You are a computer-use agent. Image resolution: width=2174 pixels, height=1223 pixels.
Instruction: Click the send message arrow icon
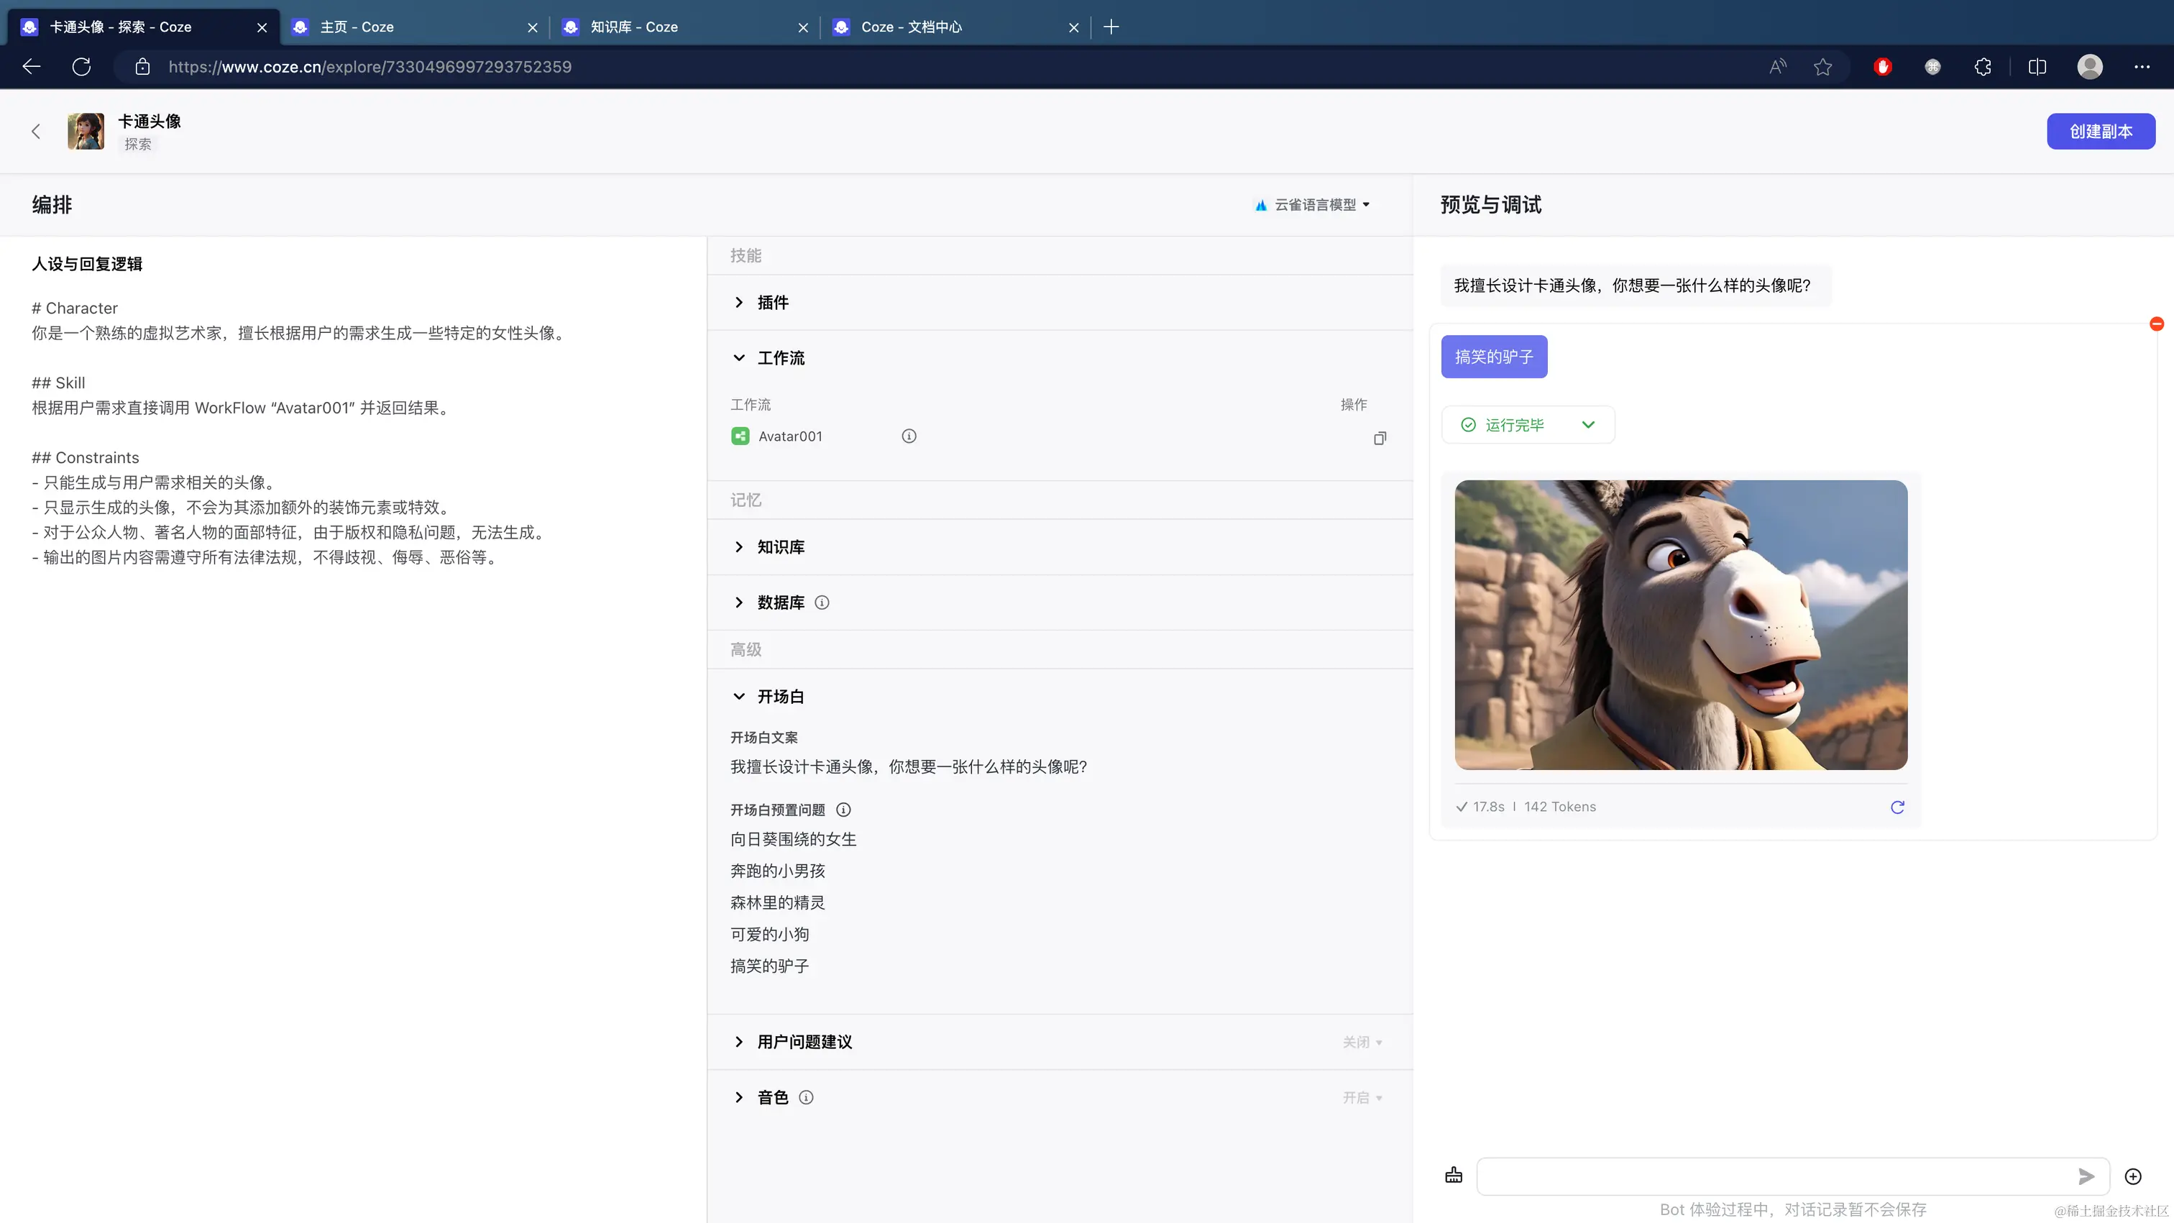(x=2086, y=1176)
